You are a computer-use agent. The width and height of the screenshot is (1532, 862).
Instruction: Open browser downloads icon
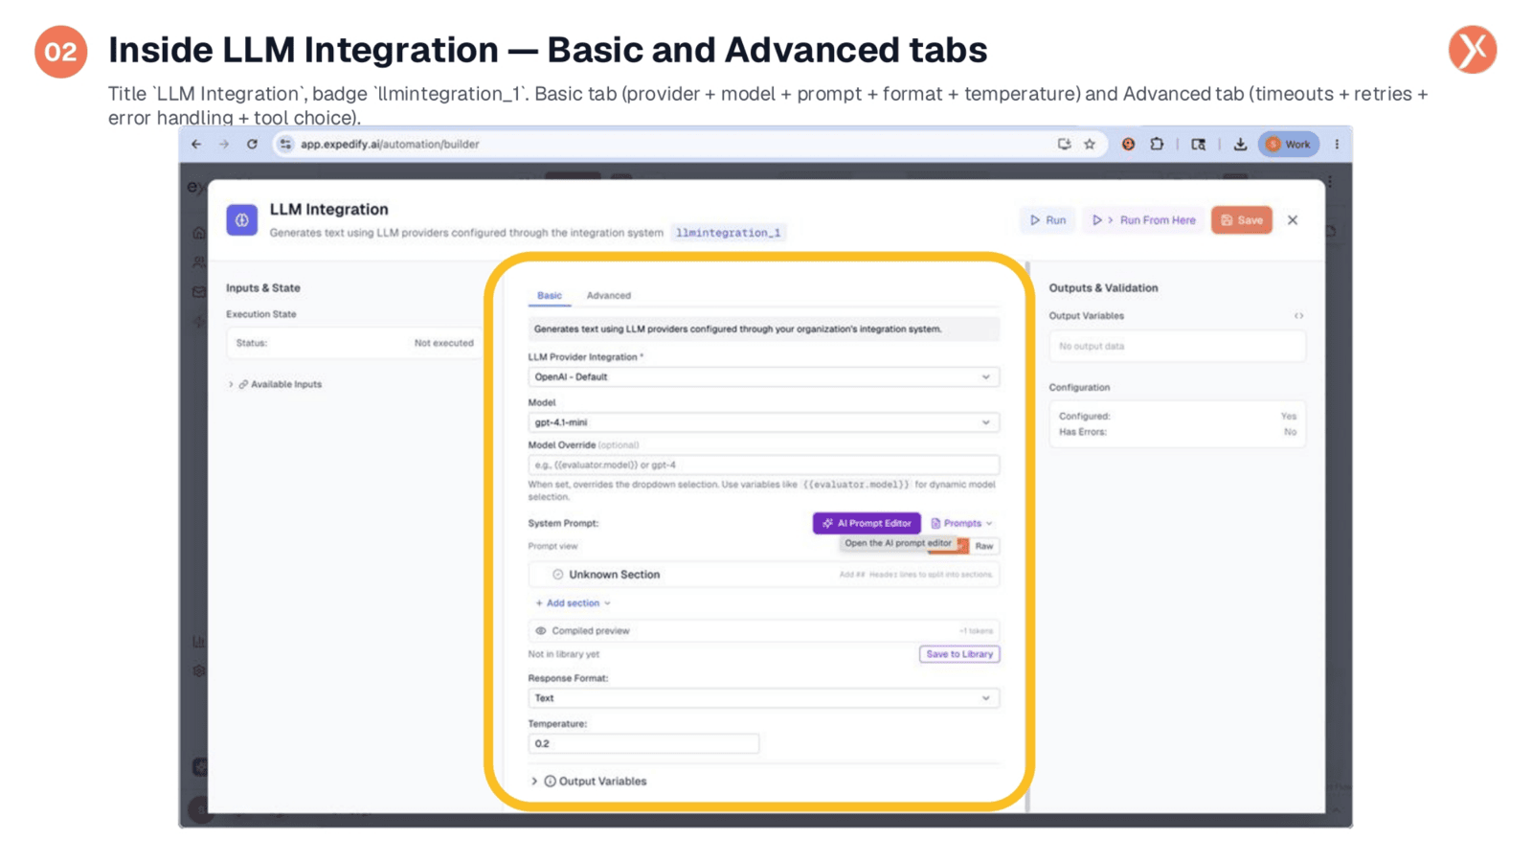tap(1240, 145)
